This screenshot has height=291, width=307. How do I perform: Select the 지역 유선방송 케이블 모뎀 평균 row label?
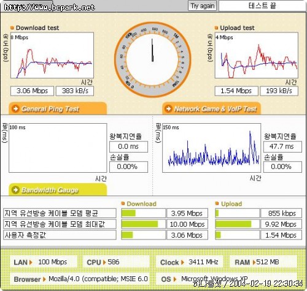click(60, 213)
